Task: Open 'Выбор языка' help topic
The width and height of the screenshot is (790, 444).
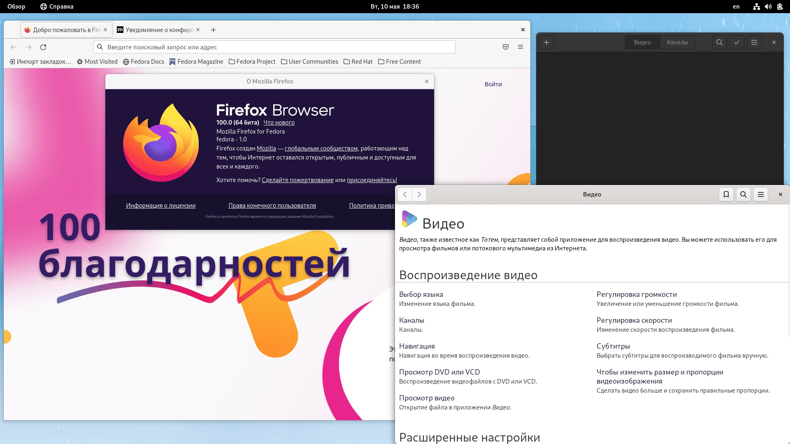Action: pyautogui.click(x=421, y=294)
